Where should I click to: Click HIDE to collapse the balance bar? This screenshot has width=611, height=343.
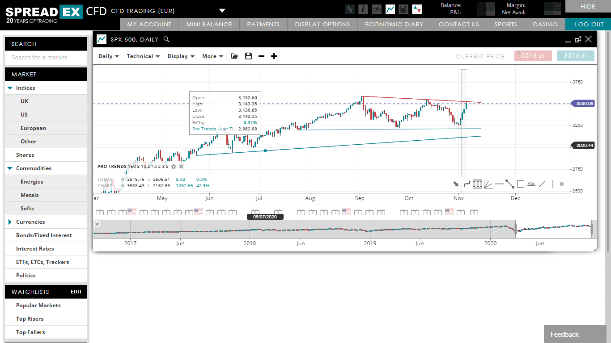(587, 7)
